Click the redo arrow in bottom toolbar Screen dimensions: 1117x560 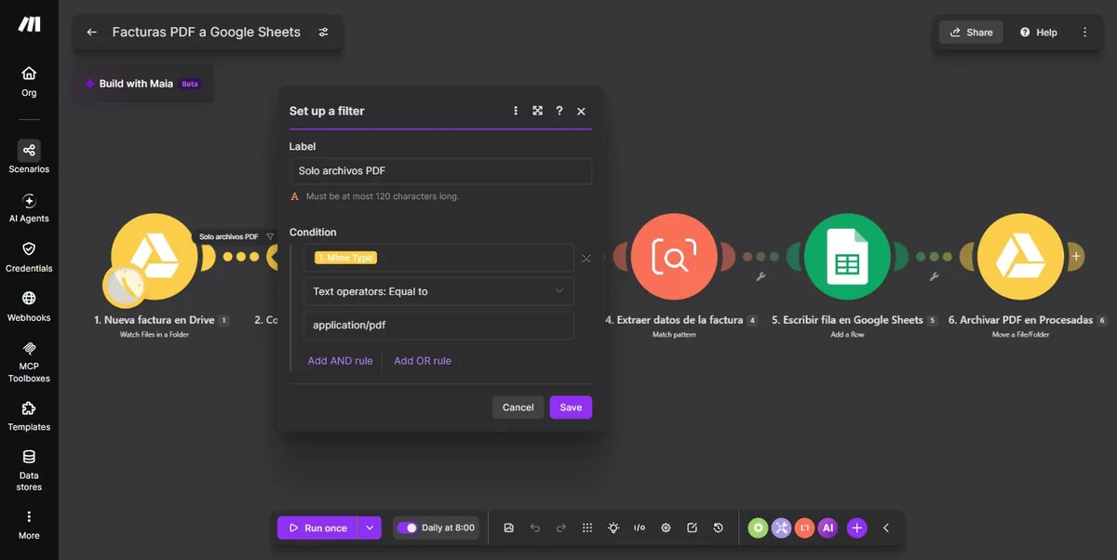(x=560, y=527)
